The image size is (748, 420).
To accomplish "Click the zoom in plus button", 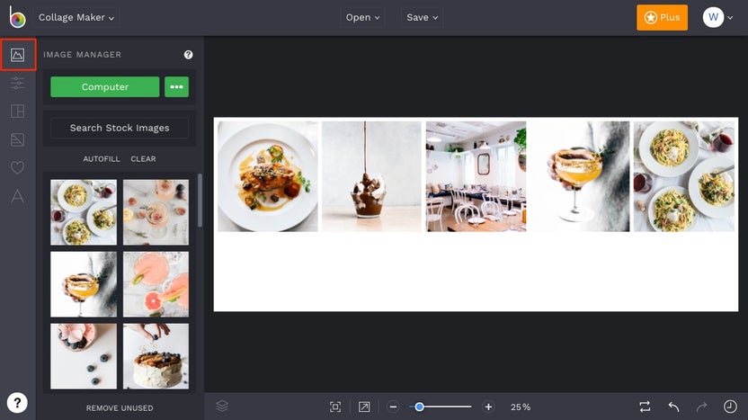I will pos(488,407).
